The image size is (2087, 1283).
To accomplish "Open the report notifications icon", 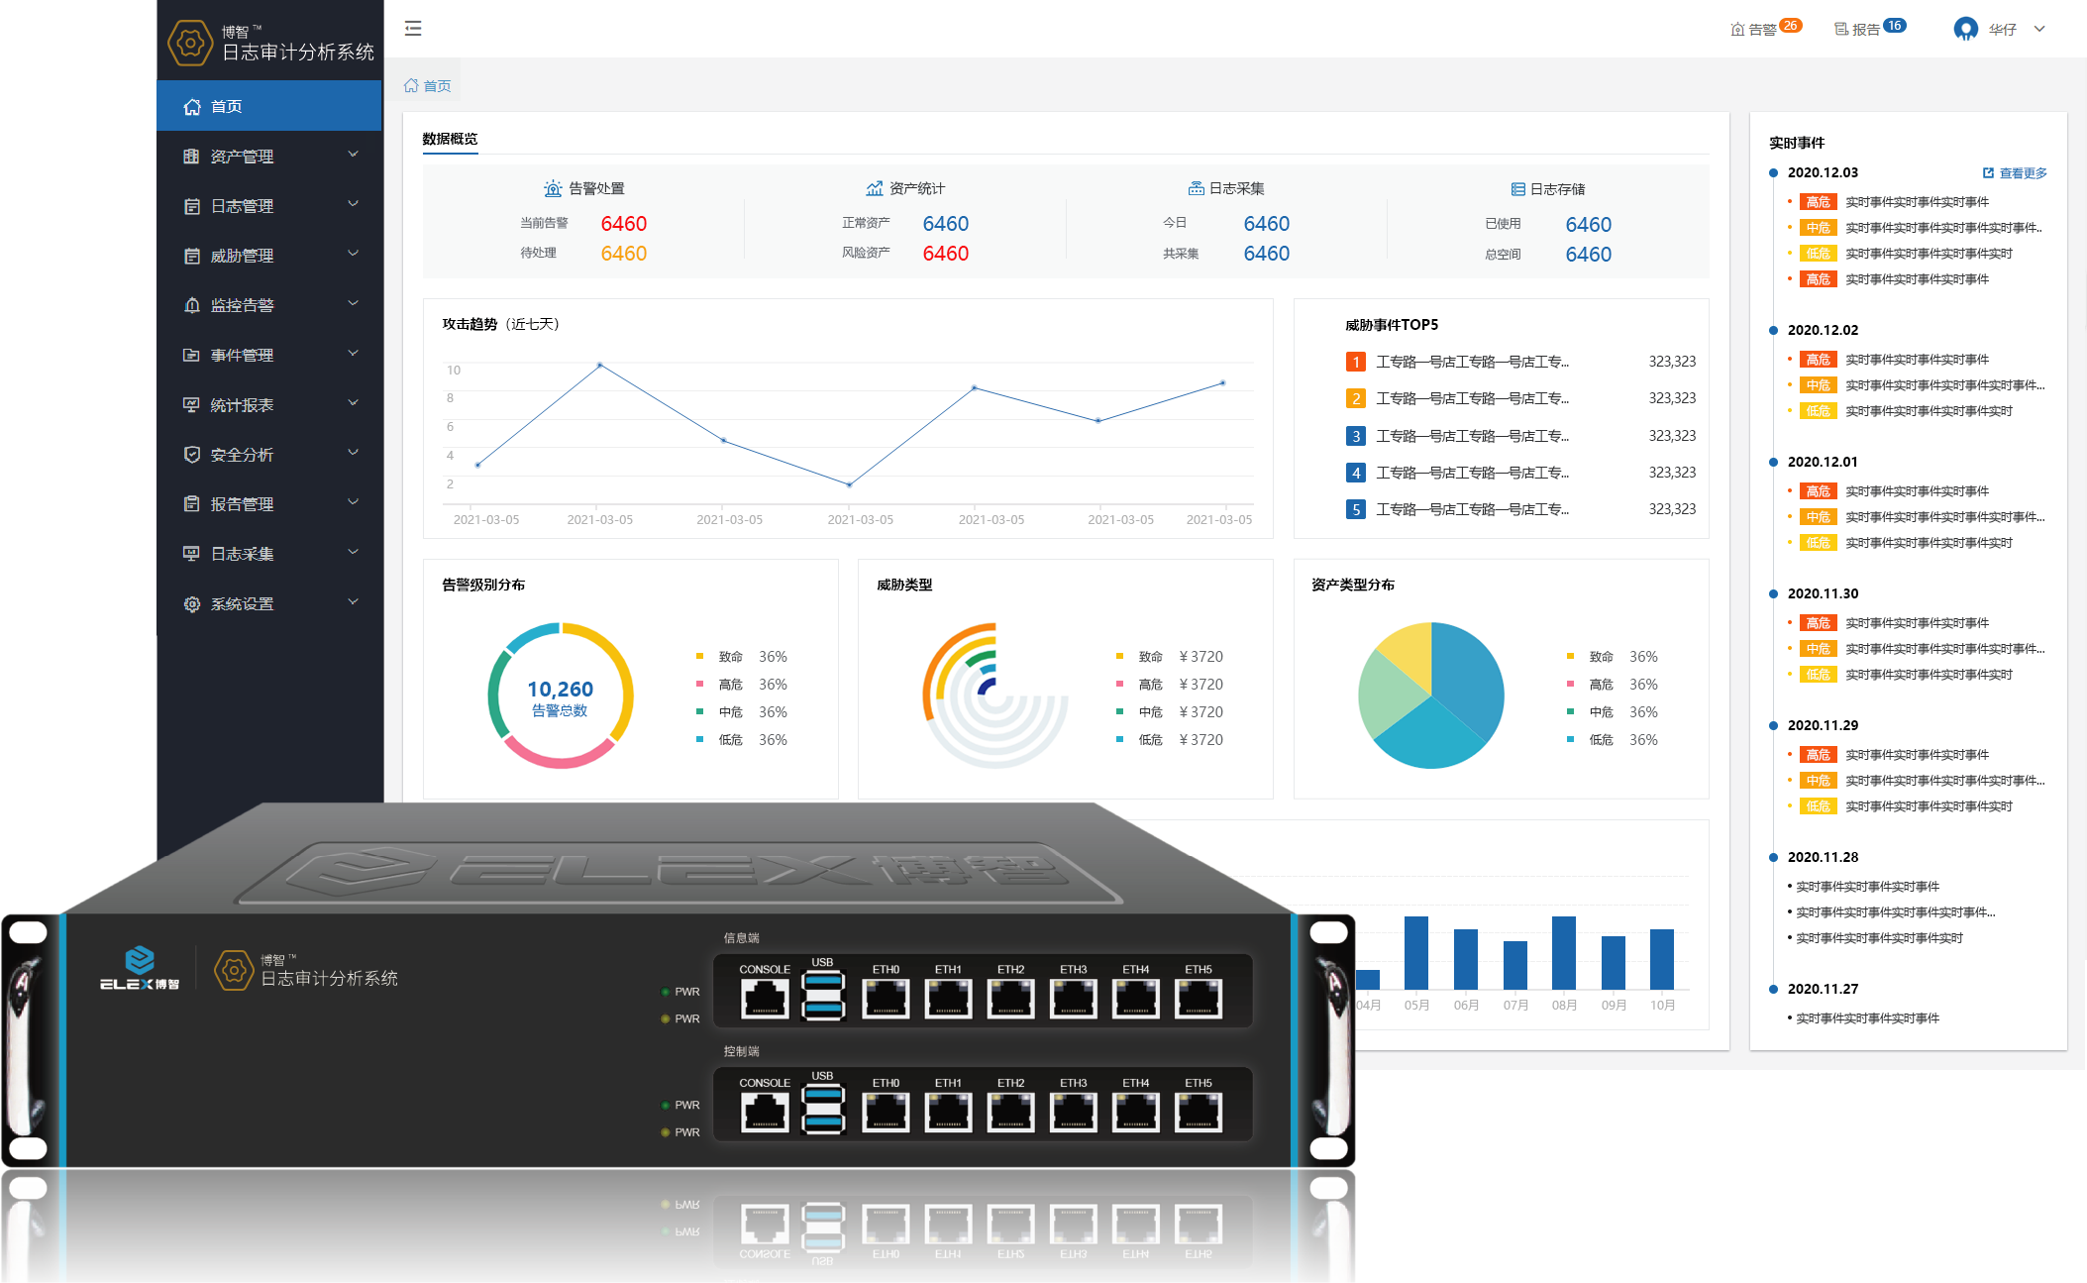I will 1841,30.
